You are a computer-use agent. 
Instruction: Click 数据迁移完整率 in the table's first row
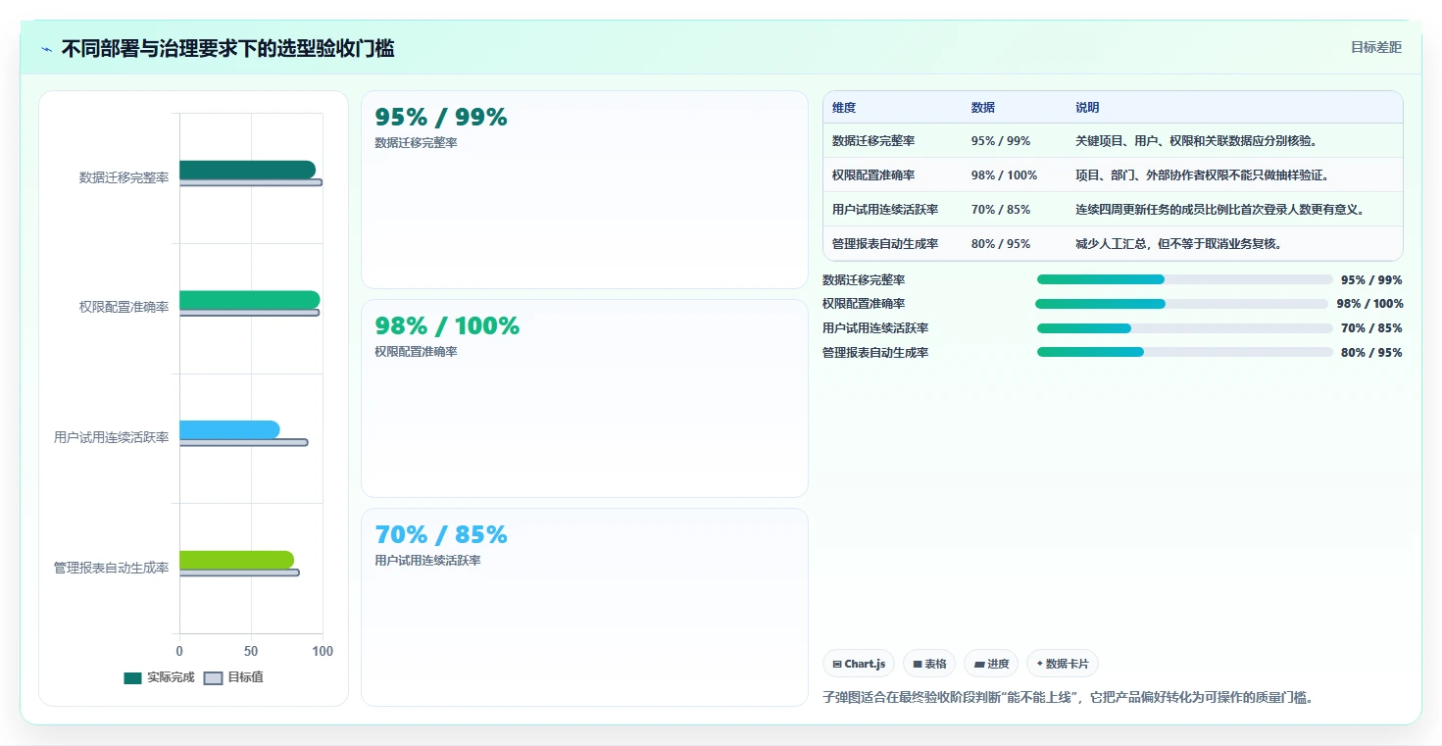(x=873, y=141)
